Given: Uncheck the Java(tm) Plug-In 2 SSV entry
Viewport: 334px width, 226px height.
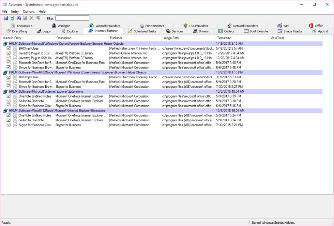Looking at the screenshot, I should tap(8, 53).
